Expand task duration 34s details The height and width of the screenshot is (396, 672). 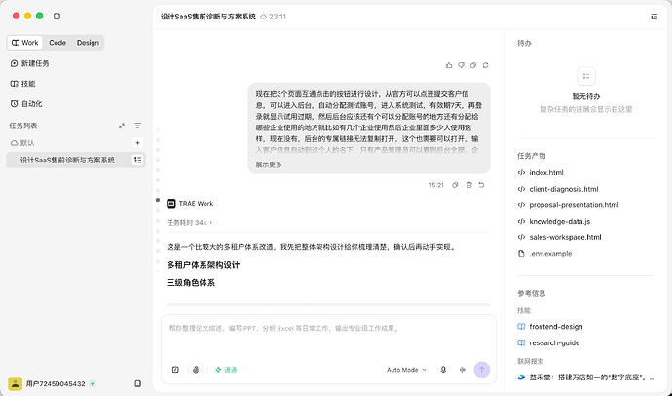pyautogui.click(x=190, y=223)
